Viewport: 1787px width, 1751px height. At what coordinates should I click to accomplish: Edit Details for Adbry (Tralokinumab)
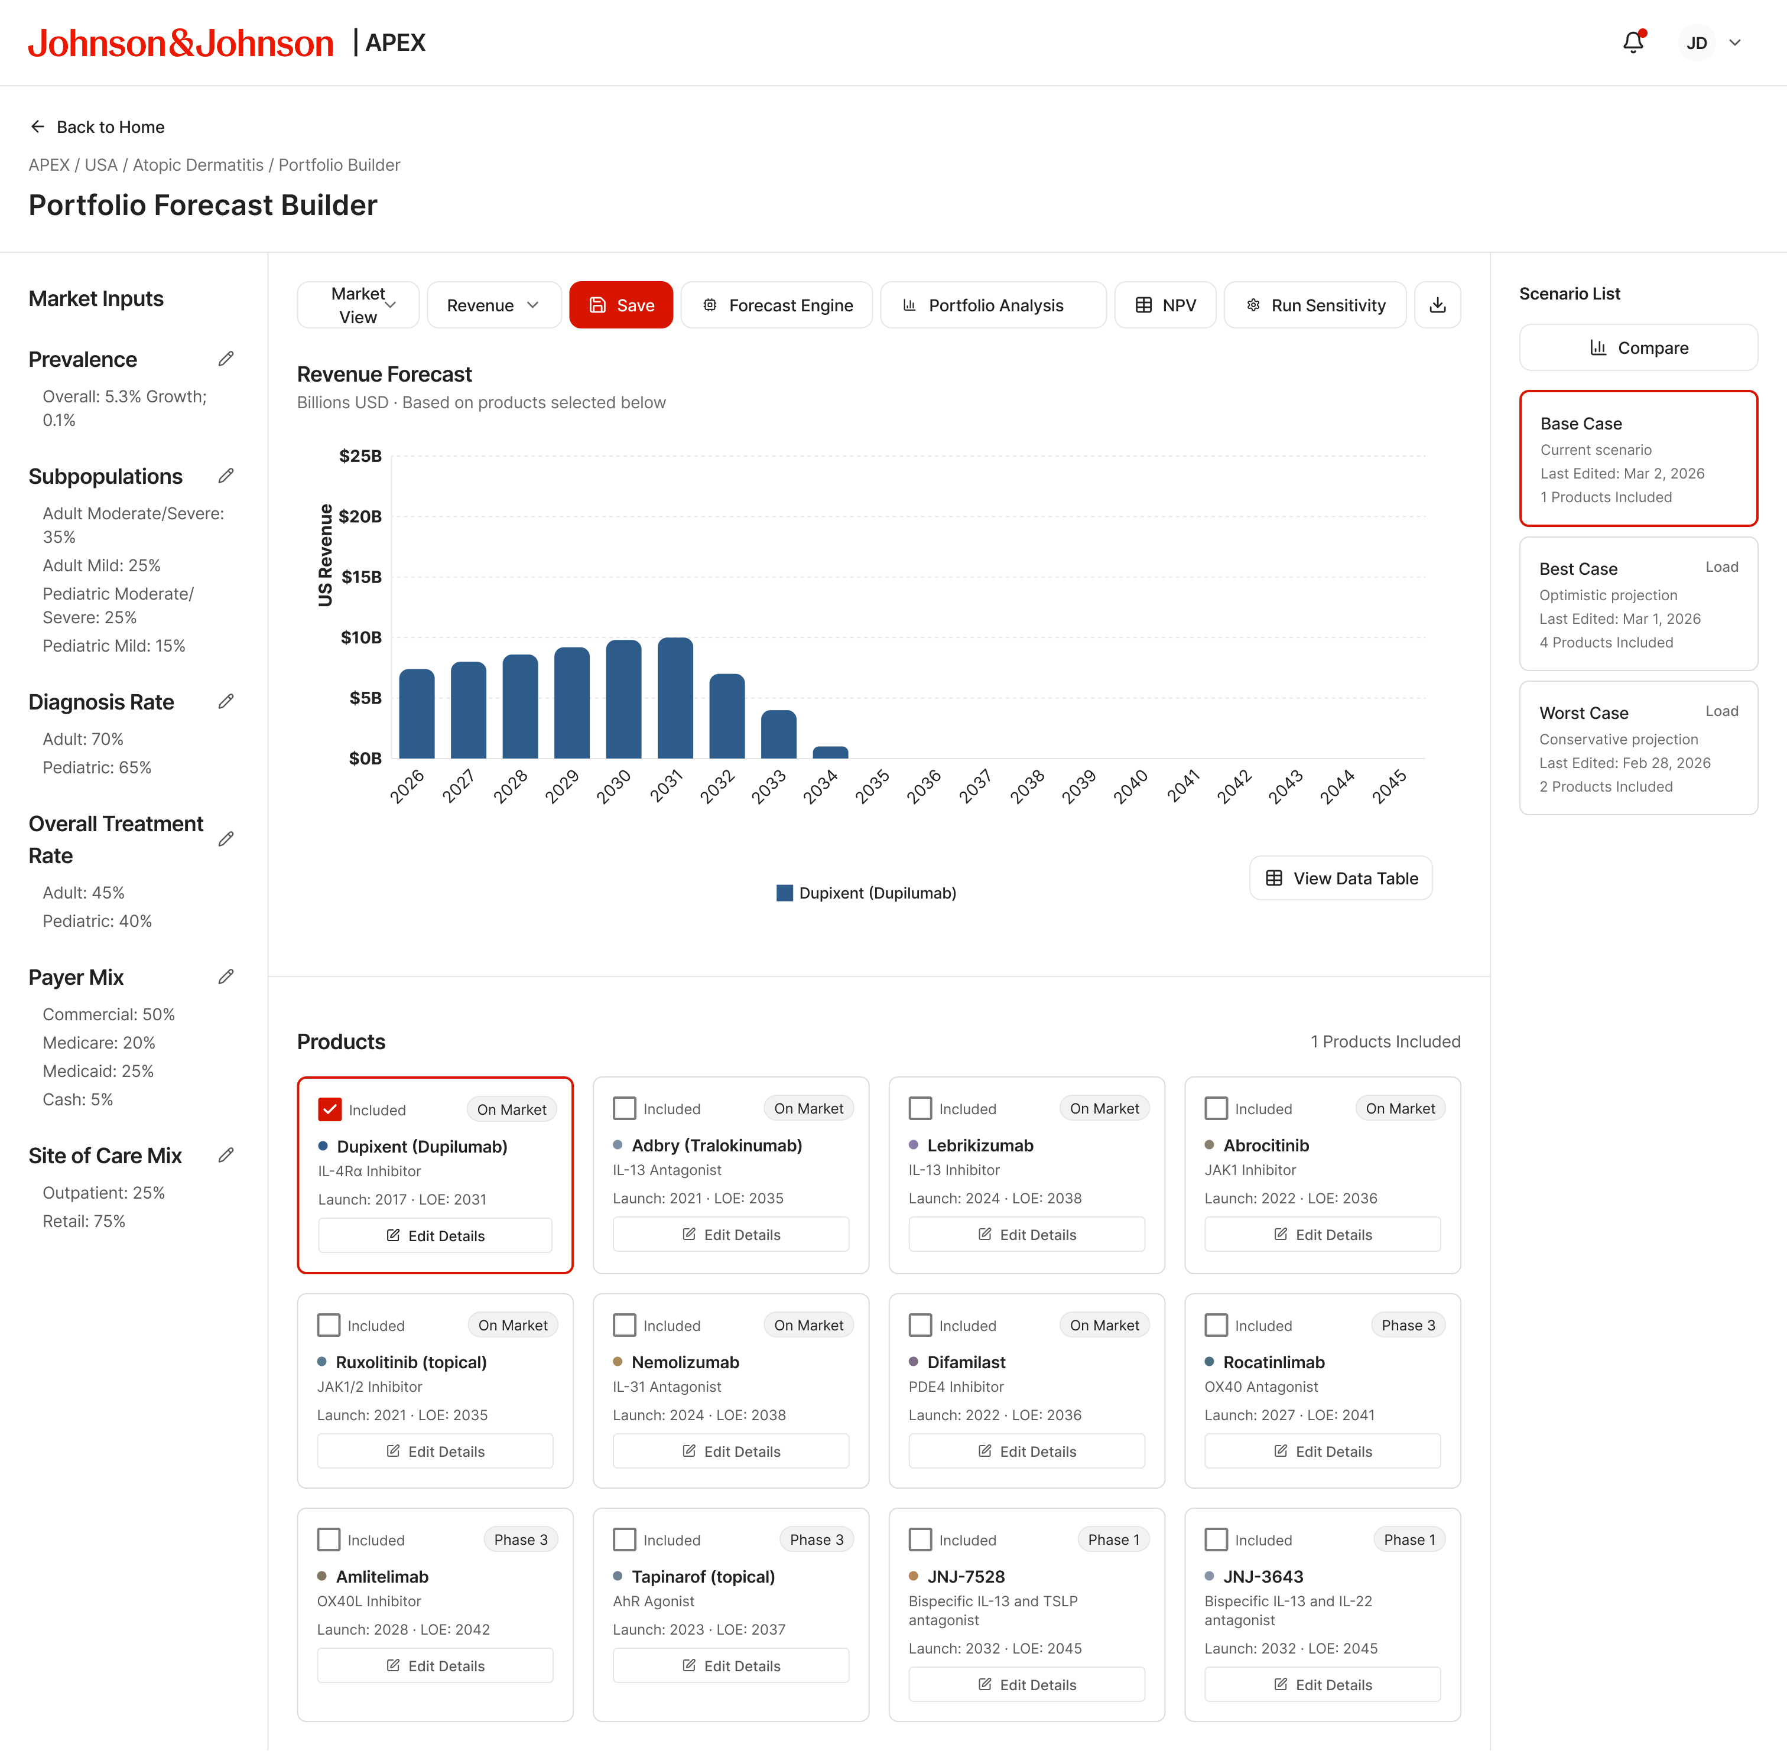point(731,1234)
